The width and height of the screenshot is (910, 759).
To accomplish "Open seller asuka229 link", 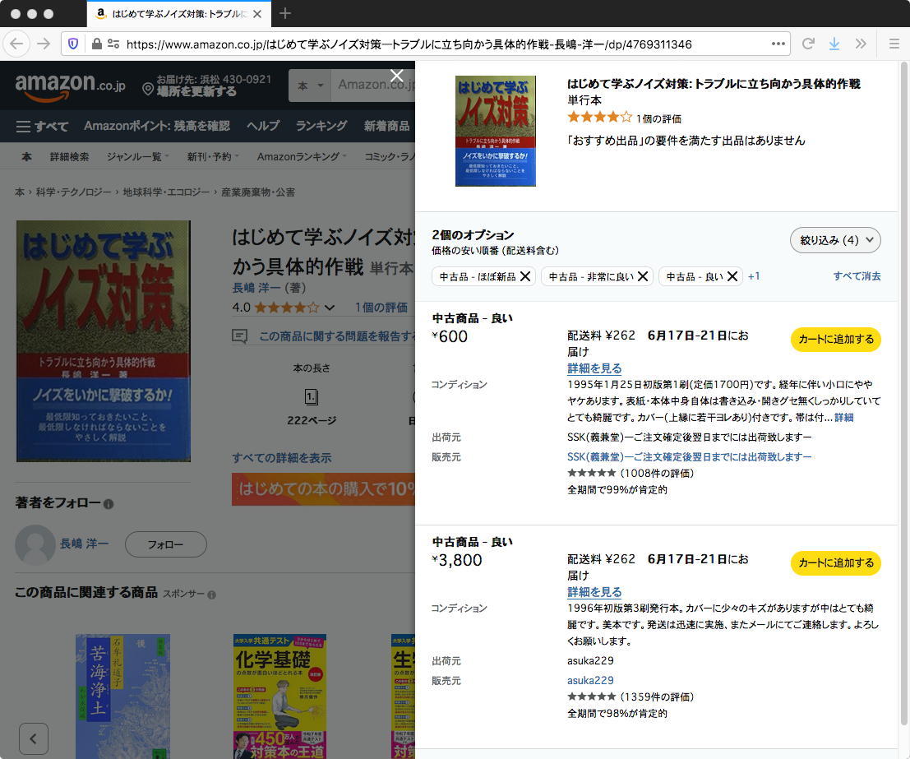I will [x=590, y=681].
